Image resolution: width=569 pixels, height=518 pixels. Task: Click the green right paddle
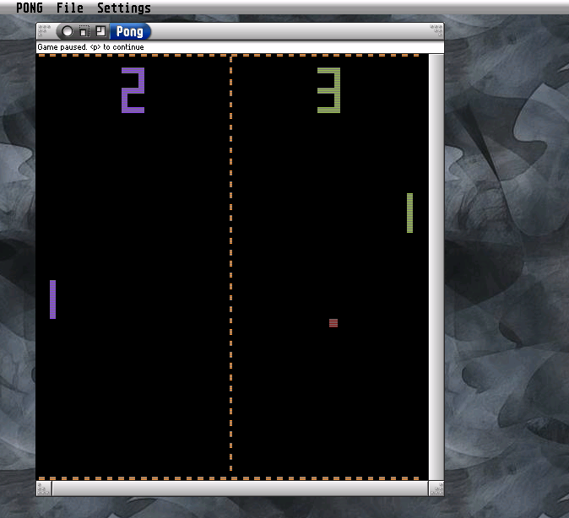409,213
